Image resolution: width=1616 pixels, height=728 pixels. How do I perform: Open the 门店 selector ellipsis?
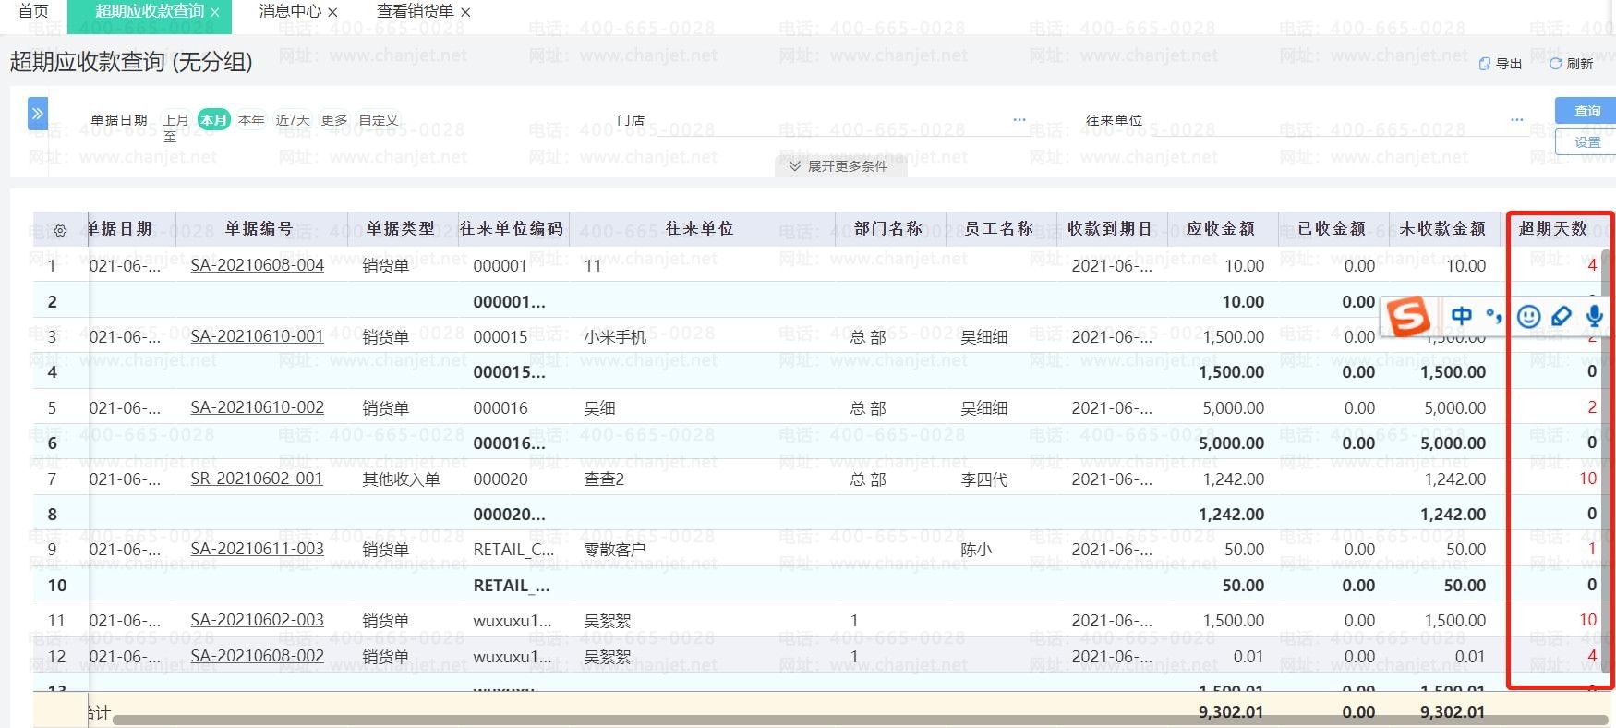(x=1019, y=120)
